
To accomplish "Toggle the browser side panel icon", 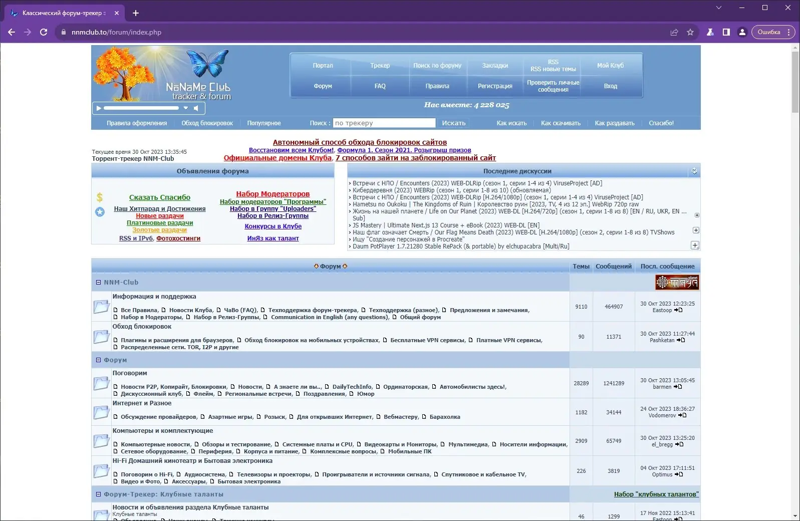I will point(726,32).
